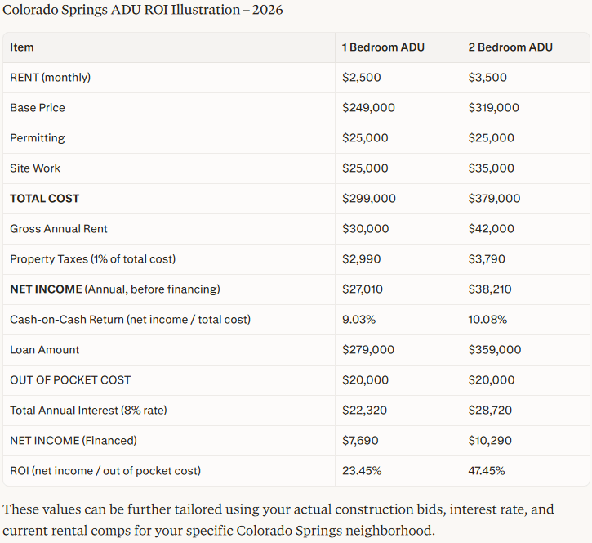
Task: Click the 'Gross Annual Rent' label
Action: [x=59, y=229]
